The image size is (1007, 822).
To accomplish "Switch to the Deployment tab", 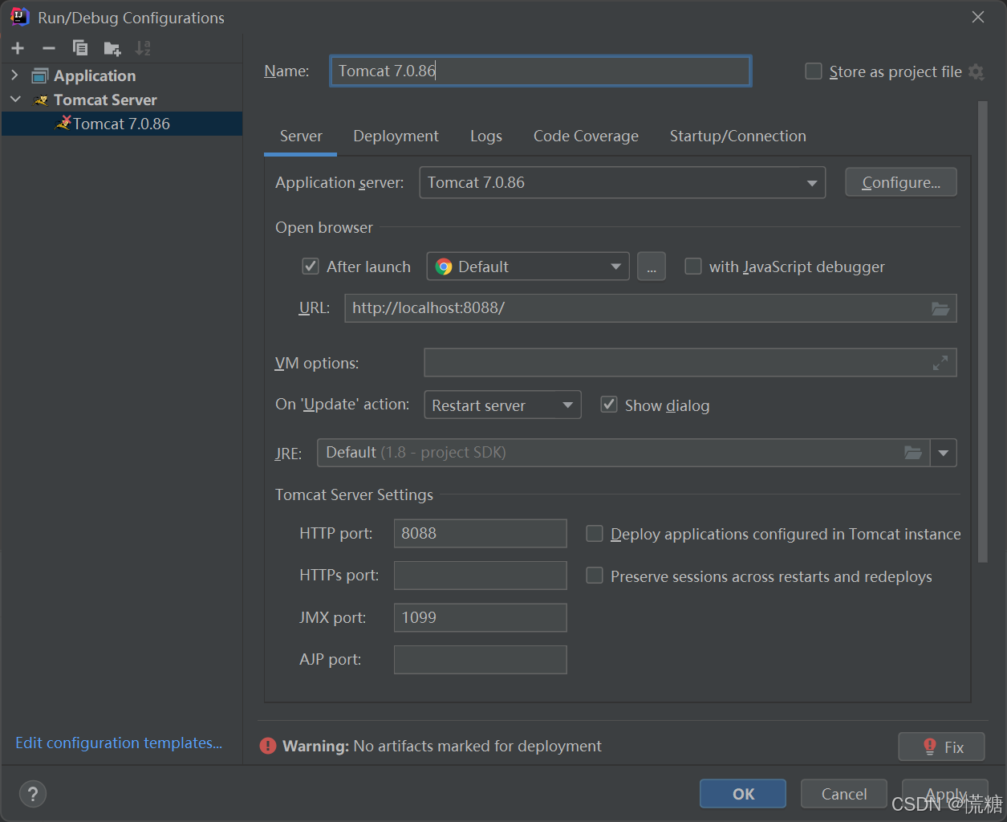I will pyautogui.click(x=396, y=136).
